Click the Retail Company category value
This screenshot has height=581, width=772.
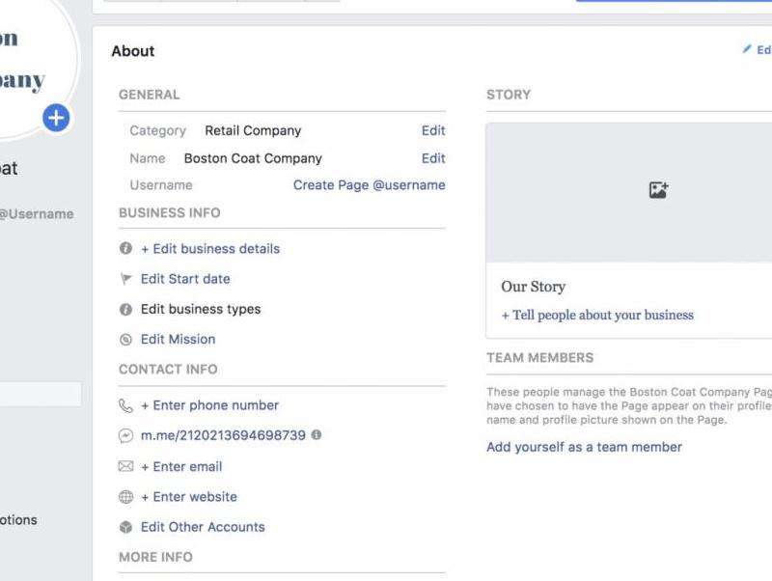click(253, 130)
